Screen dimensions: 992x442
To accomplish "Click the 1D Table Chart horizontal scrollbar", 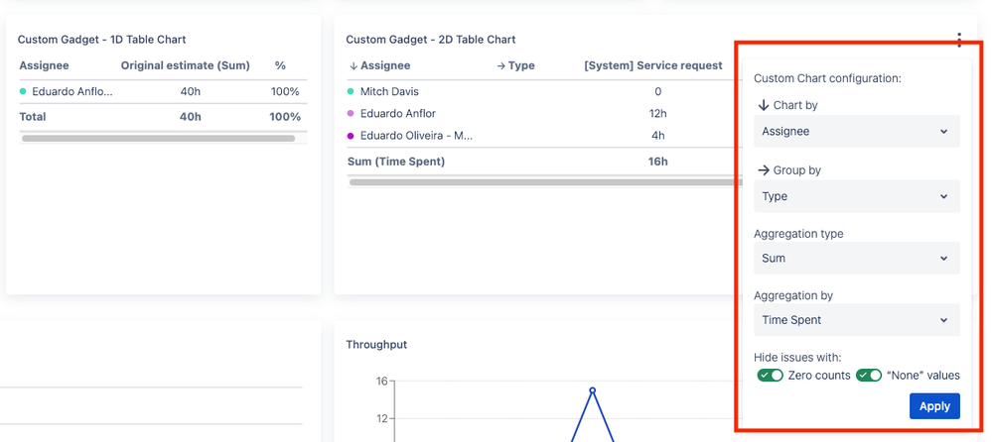I will pos(158,138).
